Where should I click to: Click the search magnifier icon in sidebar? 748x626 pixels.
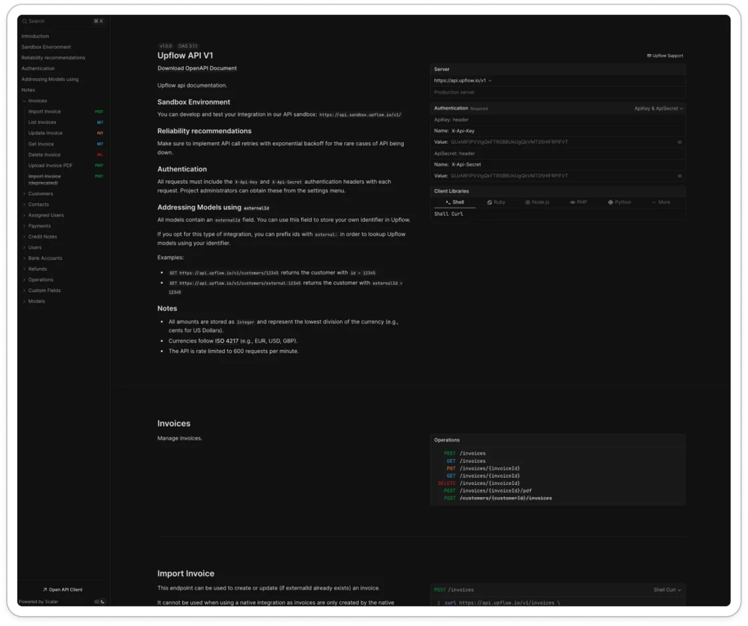[x=24, y=21]
